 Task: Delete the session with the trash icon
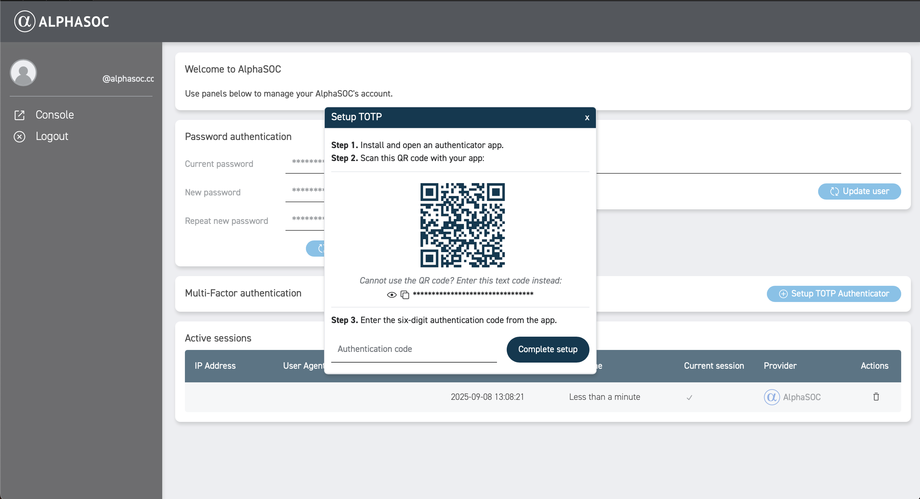tap(876, 397)
